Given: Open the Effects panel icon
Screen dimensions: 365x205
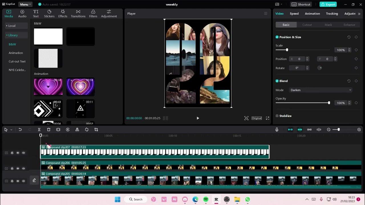Looking at the screenshot, I should pos(63,14).
